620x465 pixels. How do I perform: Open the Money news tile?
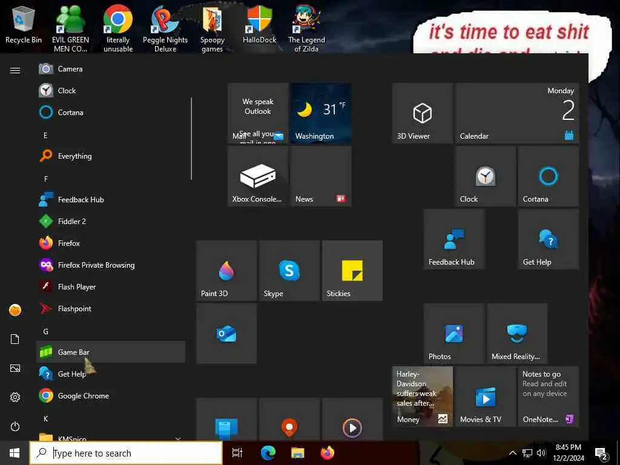pos(422,396)
